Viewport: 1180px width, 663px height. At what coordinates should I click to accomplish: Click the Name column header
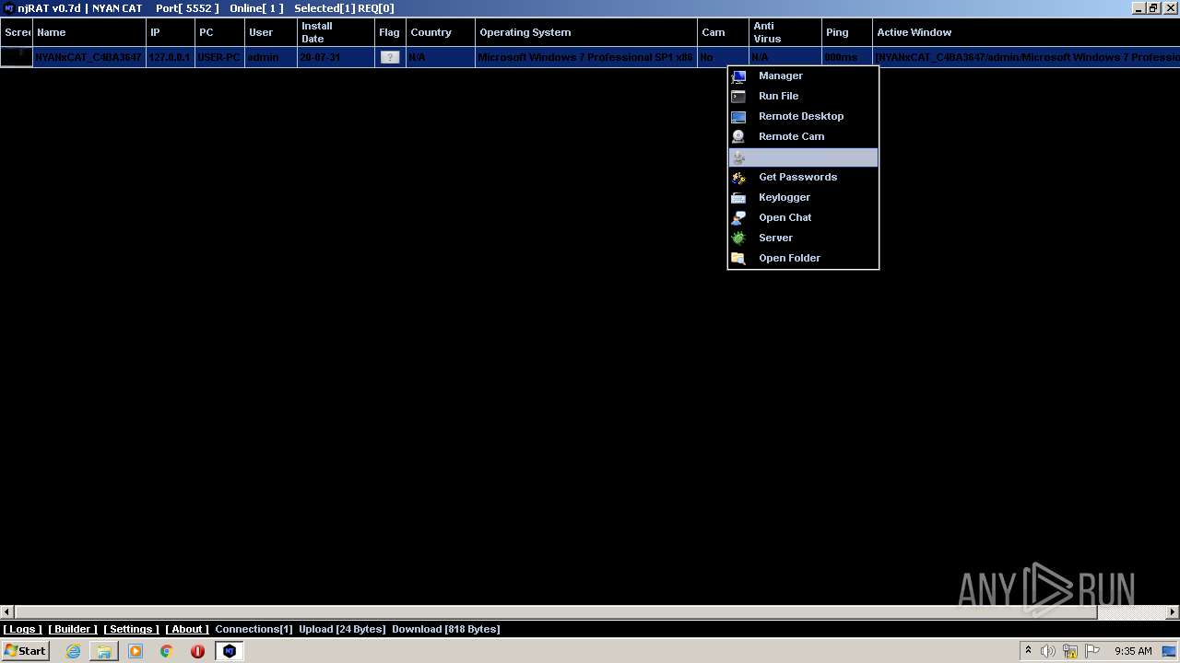pyautogui.click(x=89, y=32)
